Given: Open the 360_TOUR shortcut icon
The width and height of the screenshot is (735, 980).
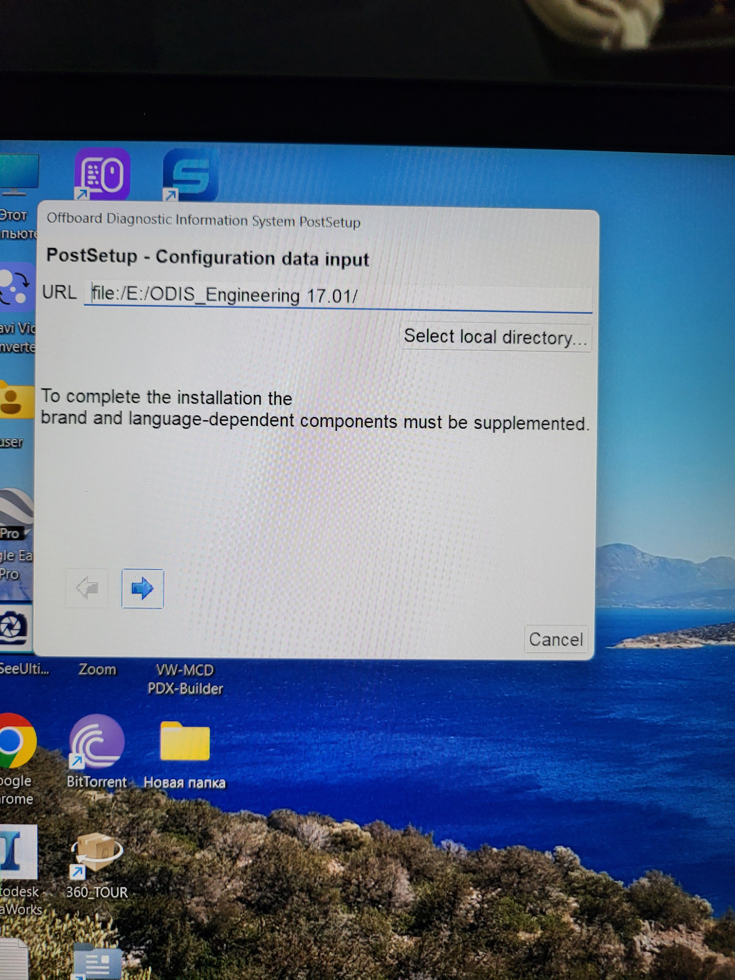Looking at the screenshot, I should tap(96, 852).
